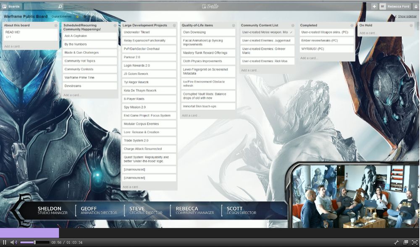Screen dimensions: 420x247
Task: Open the Charge Attack Resurrected card
Action: click(149, 149)
